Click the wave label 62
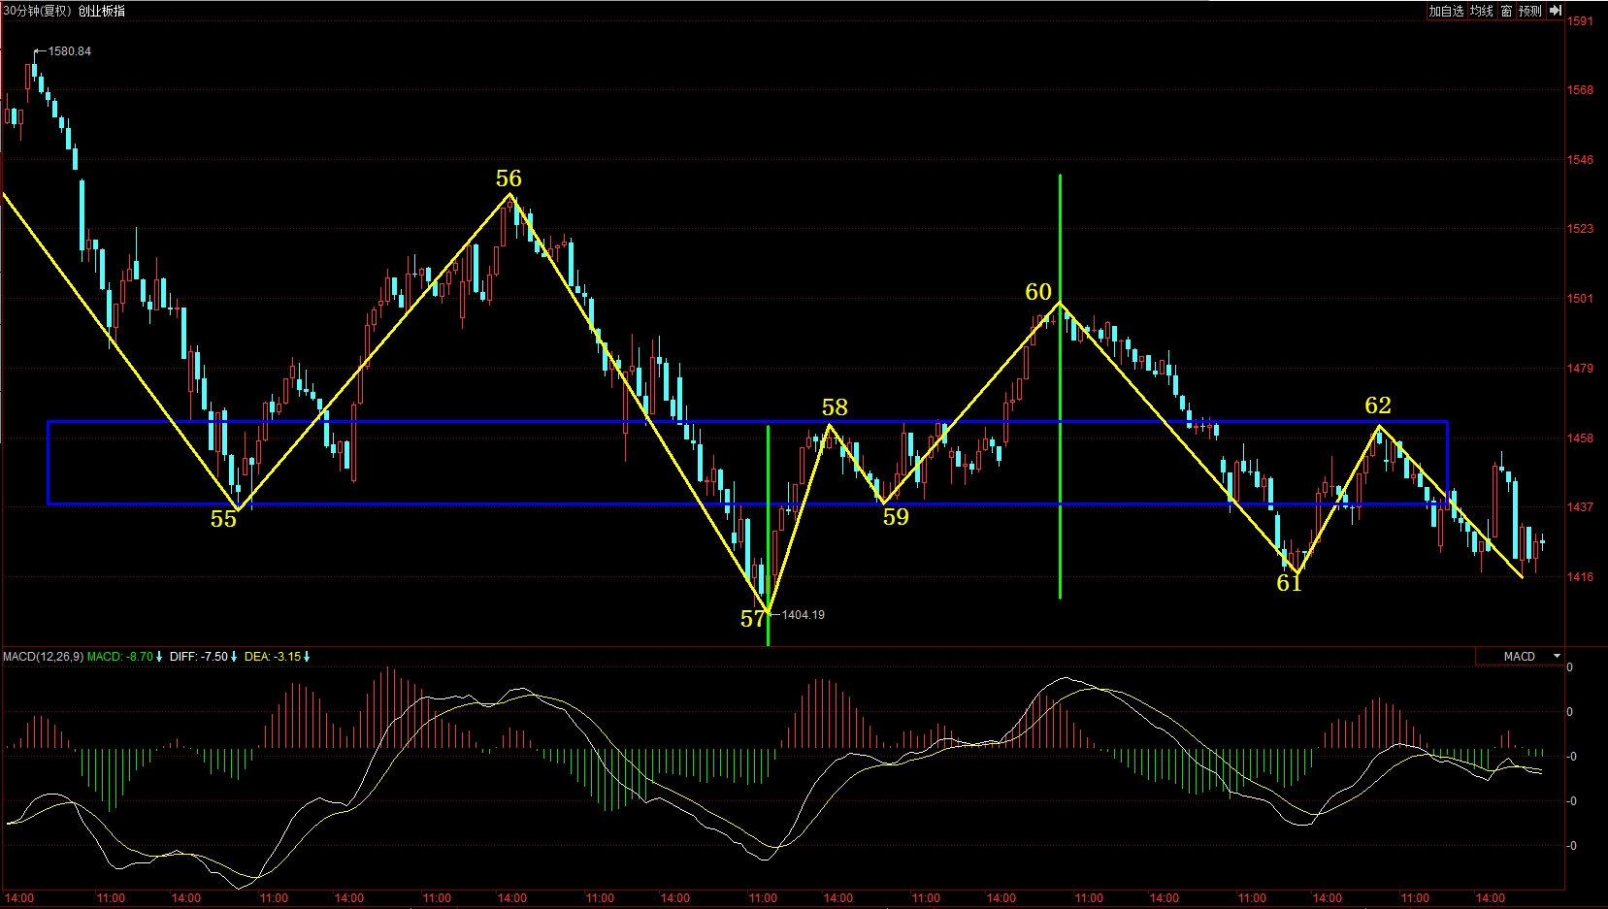This screenshot has width=1608, height=909. 1378,406
